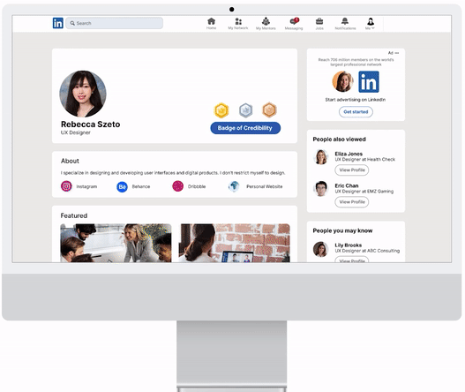Select the gold hexagon badge
The image size is (465, 392).
click(221, 110)
